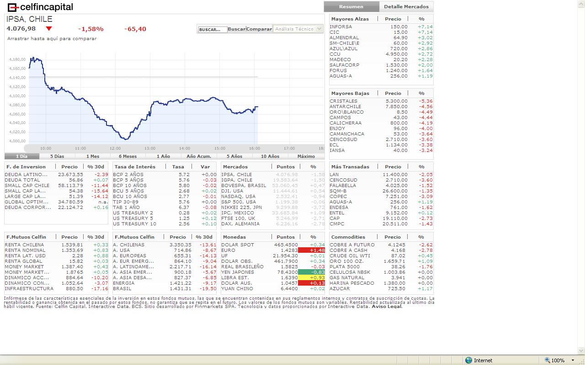The height and width of the screenshot is (365, 585).
Task: Click the BUSCAR search field
Action: pyautogui.click(x=213, y=29)
